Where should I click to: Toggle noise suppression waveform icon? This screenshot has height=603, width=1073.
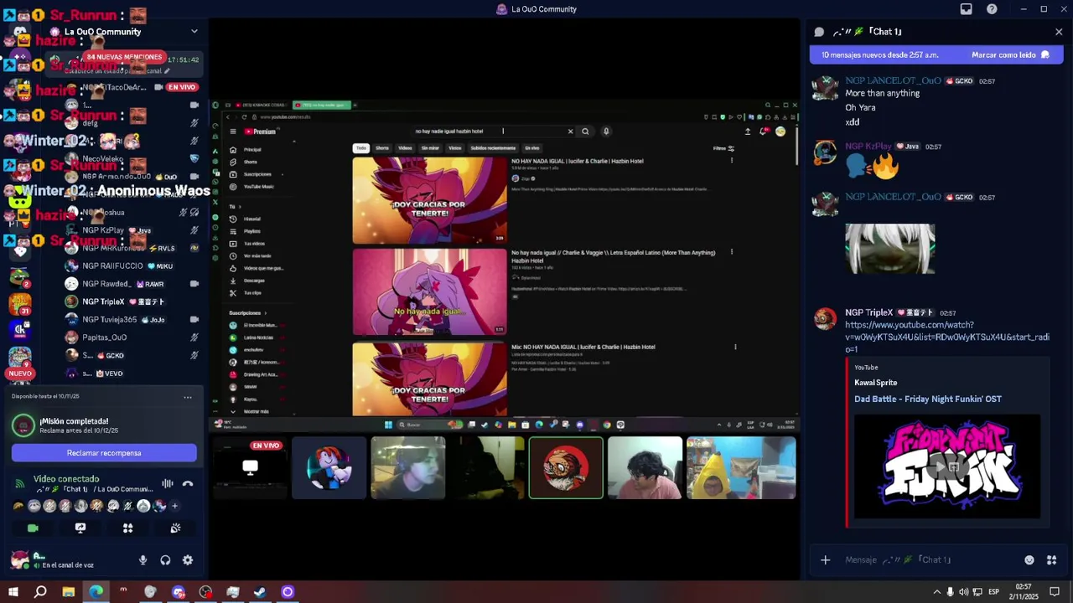point(168,483)
